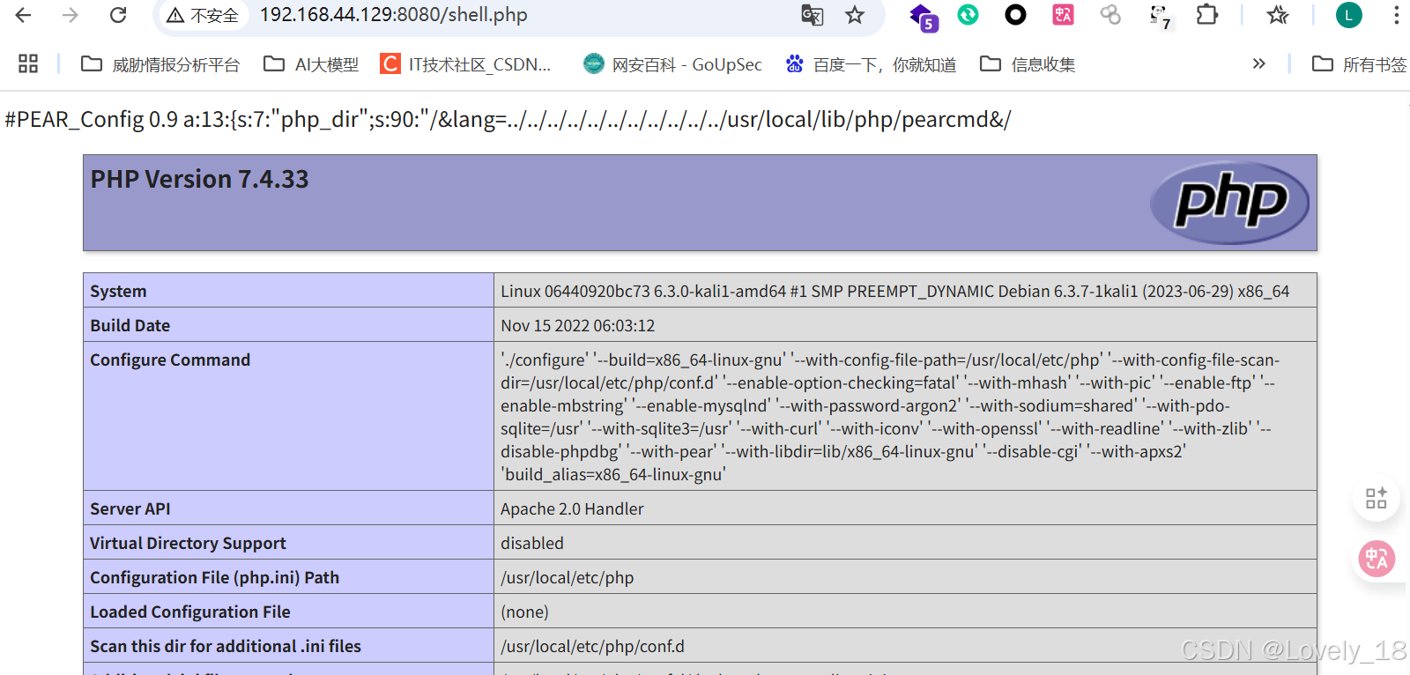
Task: Click the floating grid-plus sidebar button
Action: pyautogui.click(x=1376, y=498)
